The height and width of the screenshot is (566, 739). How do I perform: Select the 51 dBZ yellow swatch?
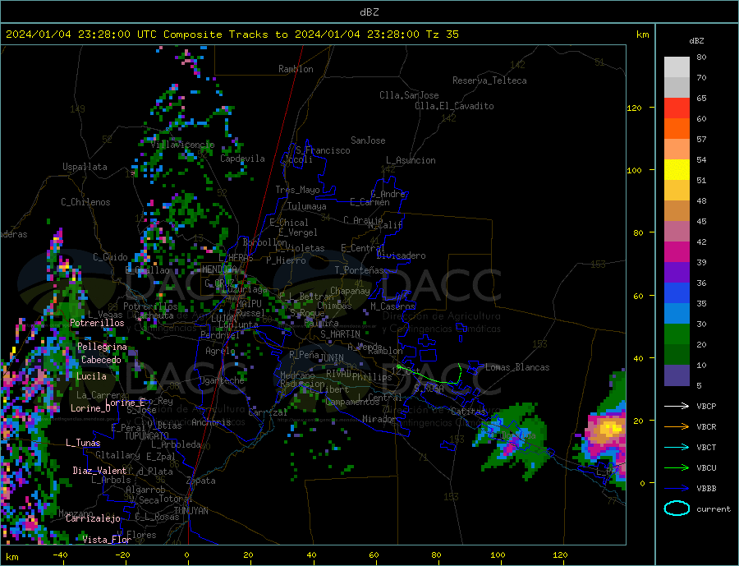tap(677, 170)
